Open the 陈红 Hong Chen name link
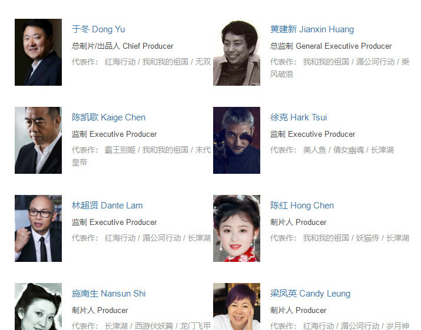The image size is (421, 330). click(302, 205)
